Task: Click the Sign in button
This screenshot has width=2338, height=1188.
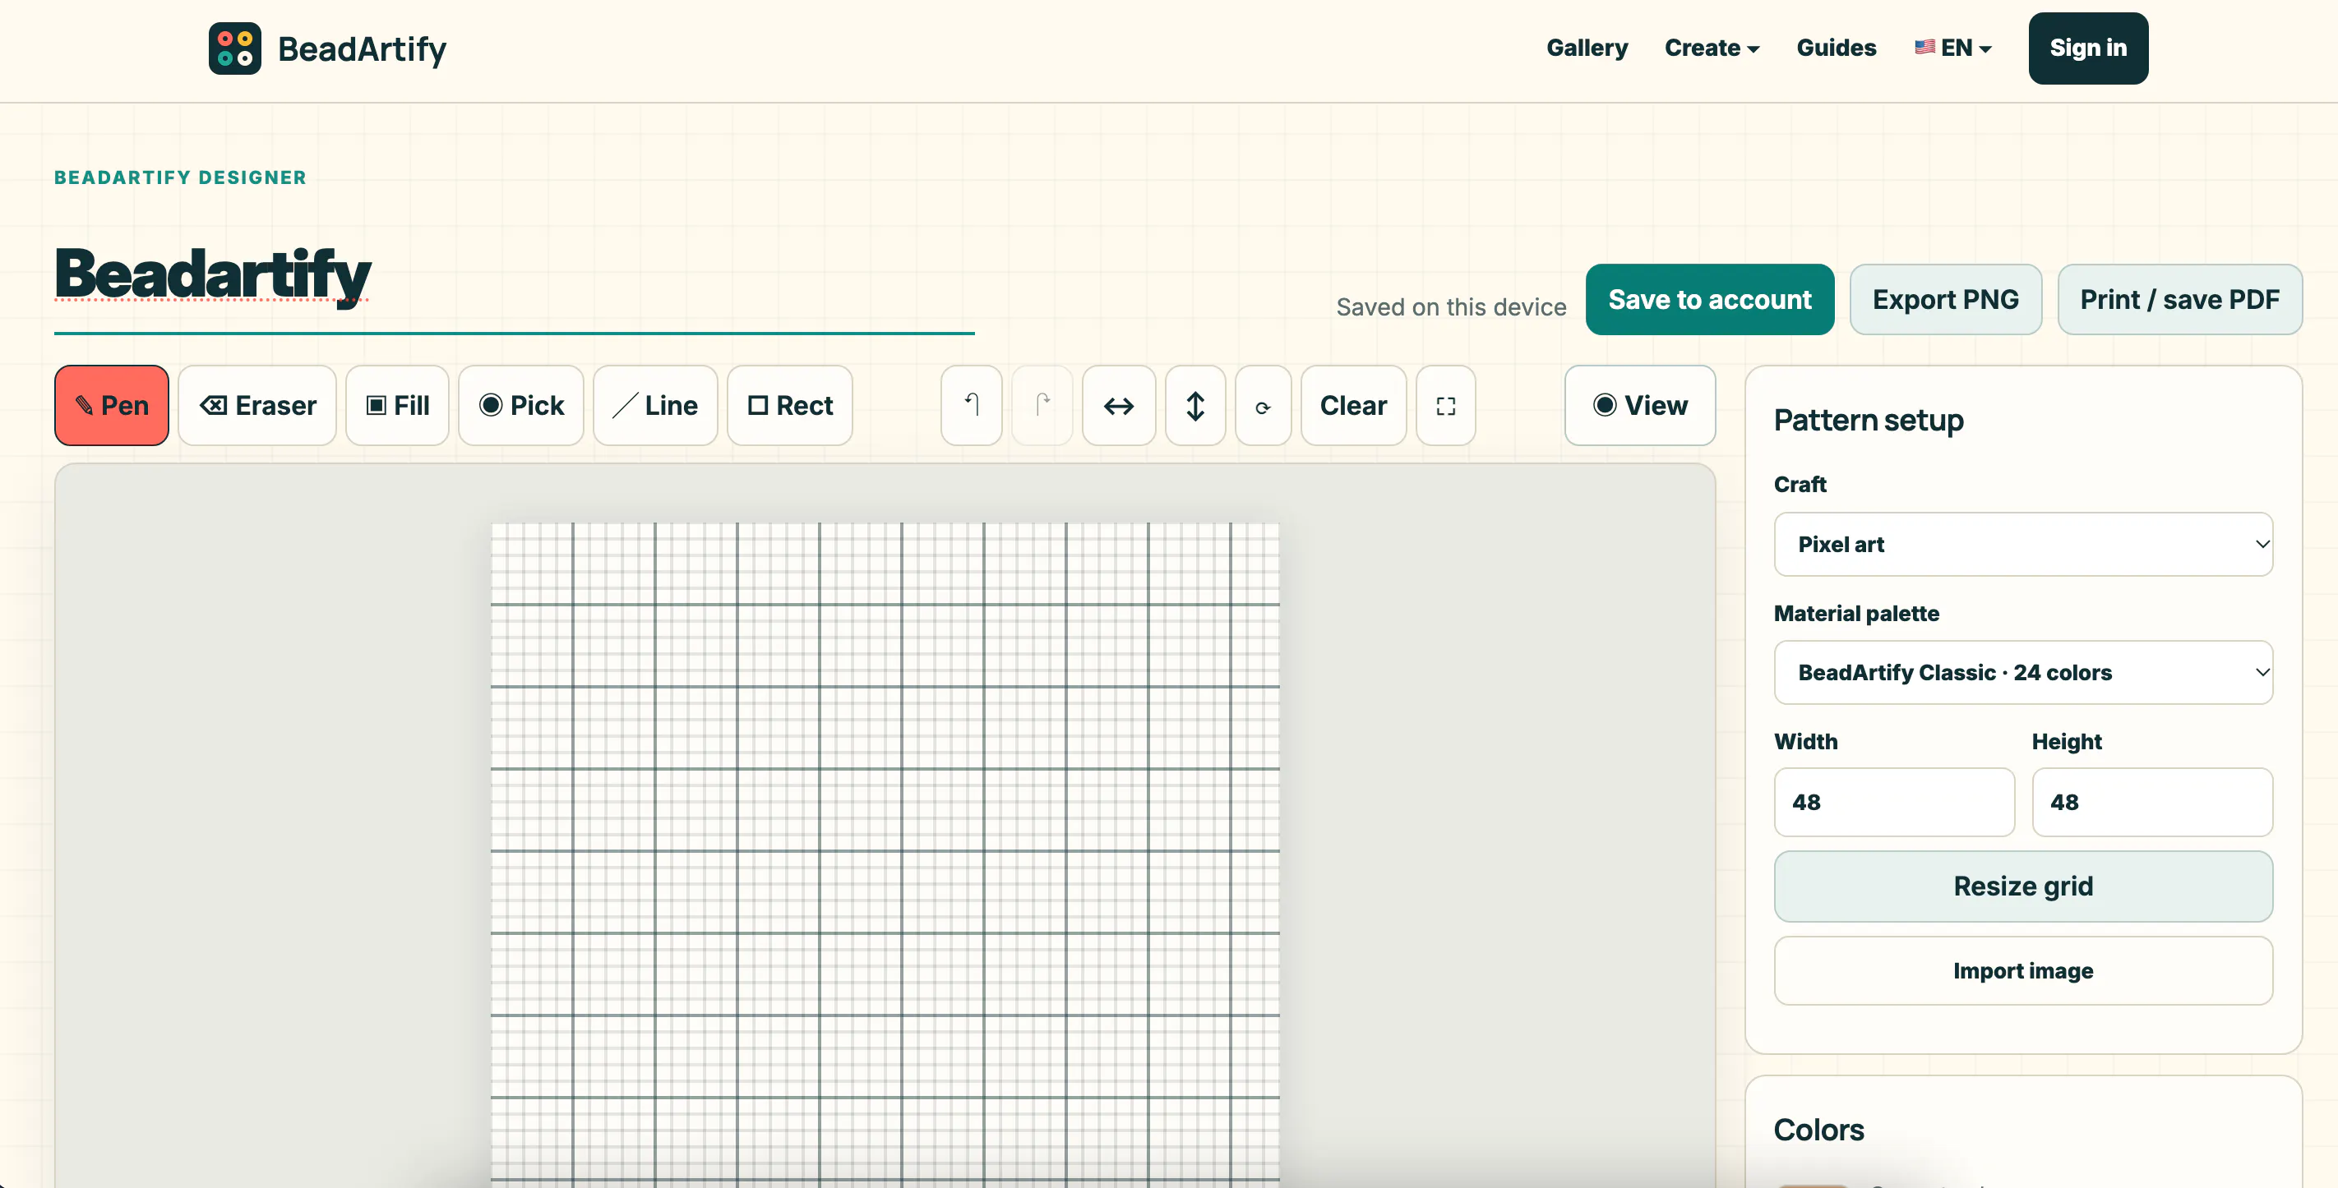Action: pos(2087,48)
